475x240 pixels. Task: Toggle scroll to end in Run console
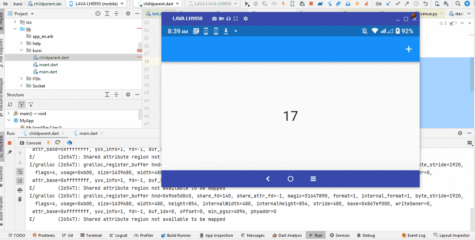pos(20,181)
